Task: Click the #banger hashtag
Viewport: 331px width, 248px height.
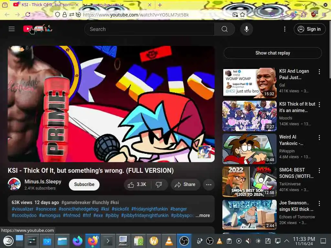Action: click(x=178, y=209)
